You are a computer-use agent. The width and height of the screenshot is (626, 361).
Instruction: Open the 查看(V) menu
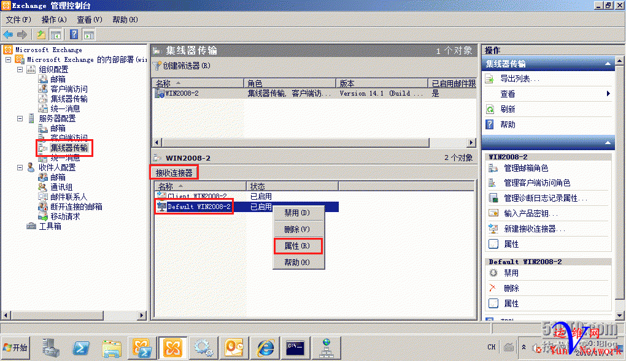coord(90,20)
